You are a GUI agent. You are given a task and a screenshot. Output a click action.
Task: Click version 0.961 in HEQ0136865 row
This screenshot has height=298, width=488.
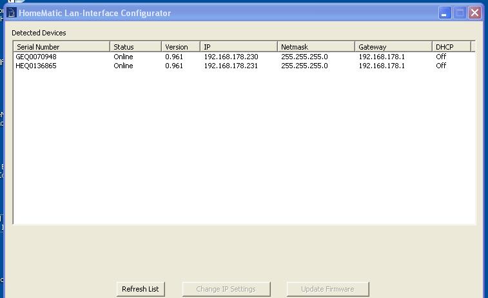pos(174,66)
